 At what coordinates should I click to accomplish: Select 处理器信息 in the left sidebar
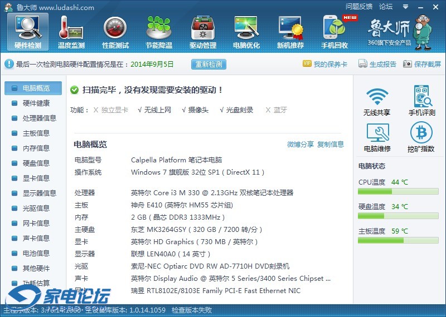point(39,118)
